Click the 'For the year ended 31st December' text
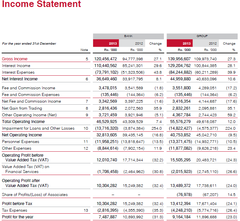 (x=29, y=43)
